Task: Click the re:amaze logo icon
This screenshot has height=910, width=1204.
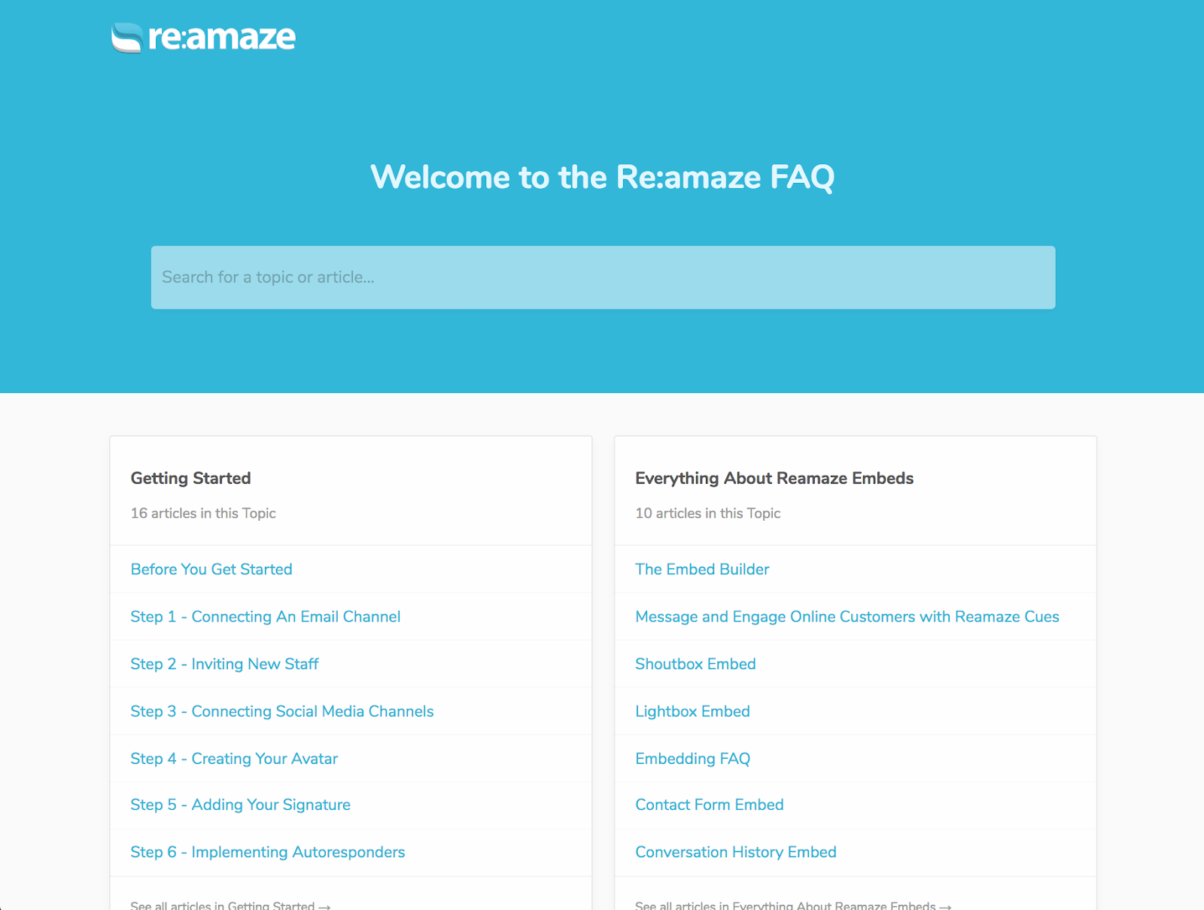Action: tap(127, 36)
